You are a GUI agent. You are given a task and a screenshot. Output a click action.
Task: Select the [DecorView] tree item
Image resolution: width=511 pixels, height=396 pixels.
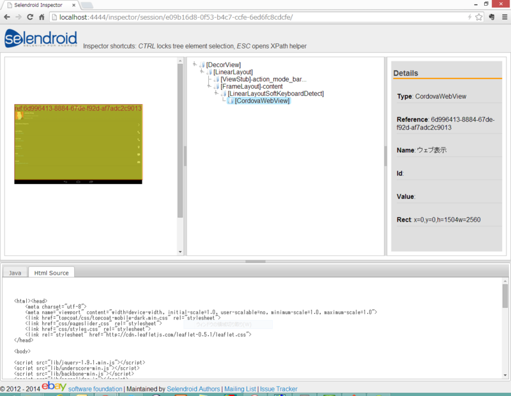pos(224,65)
